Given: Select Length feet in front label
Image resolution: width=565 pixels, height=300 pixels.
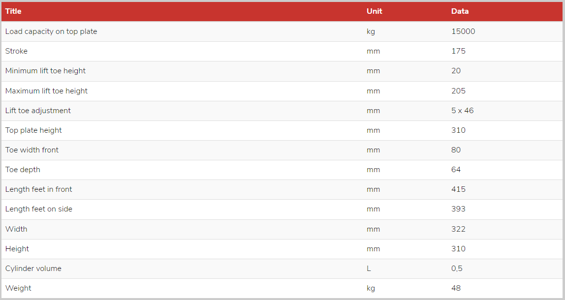Looking at the screenshot, I should (38, 189).
